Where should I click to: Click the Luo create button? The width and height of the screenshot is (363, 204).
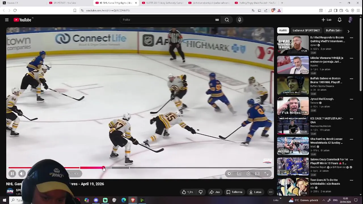tap(326, 20)
